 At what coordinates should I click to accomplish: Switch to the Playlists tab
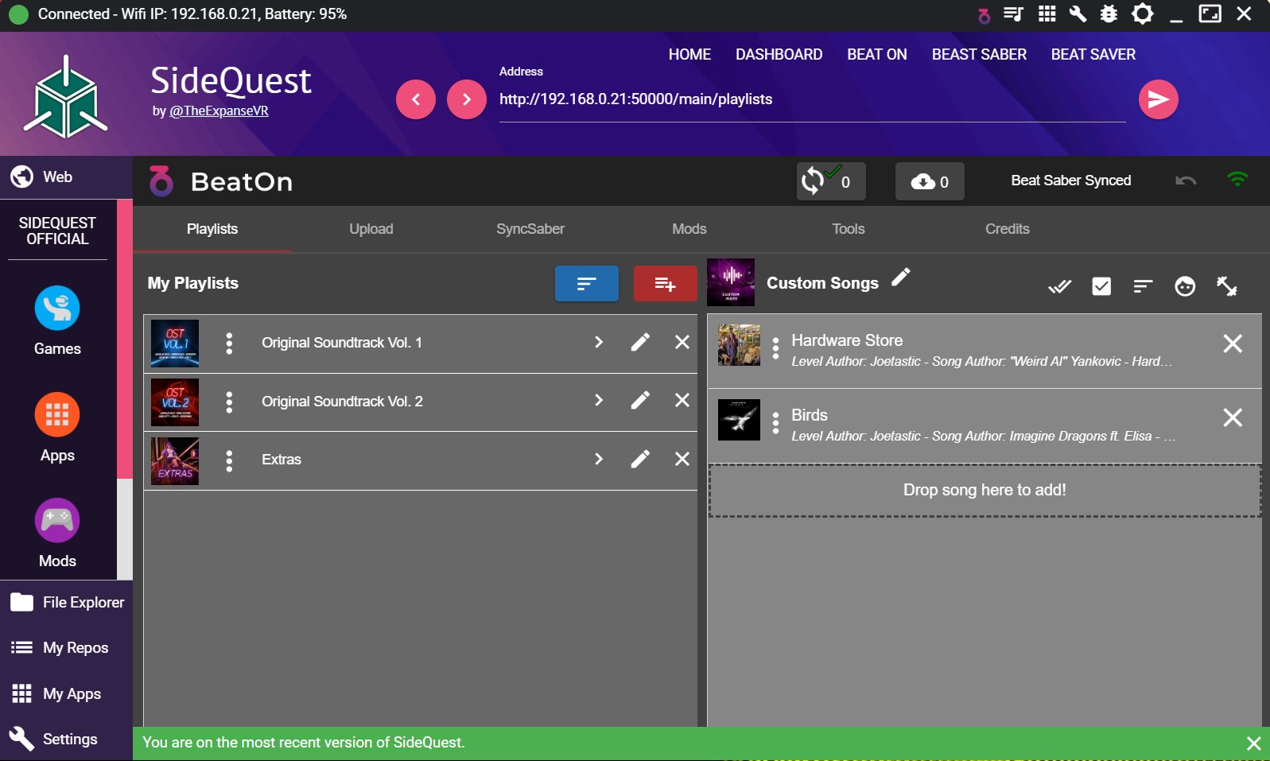click(212, 229)
